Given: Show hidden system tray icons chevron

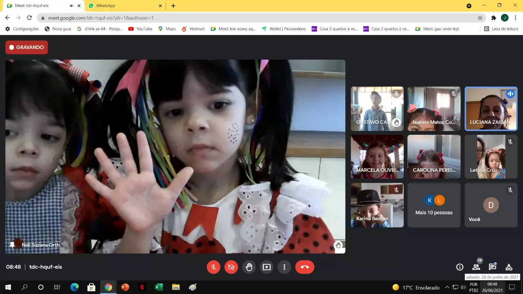Looking at the screenshot, I should (x=447, y=287).
